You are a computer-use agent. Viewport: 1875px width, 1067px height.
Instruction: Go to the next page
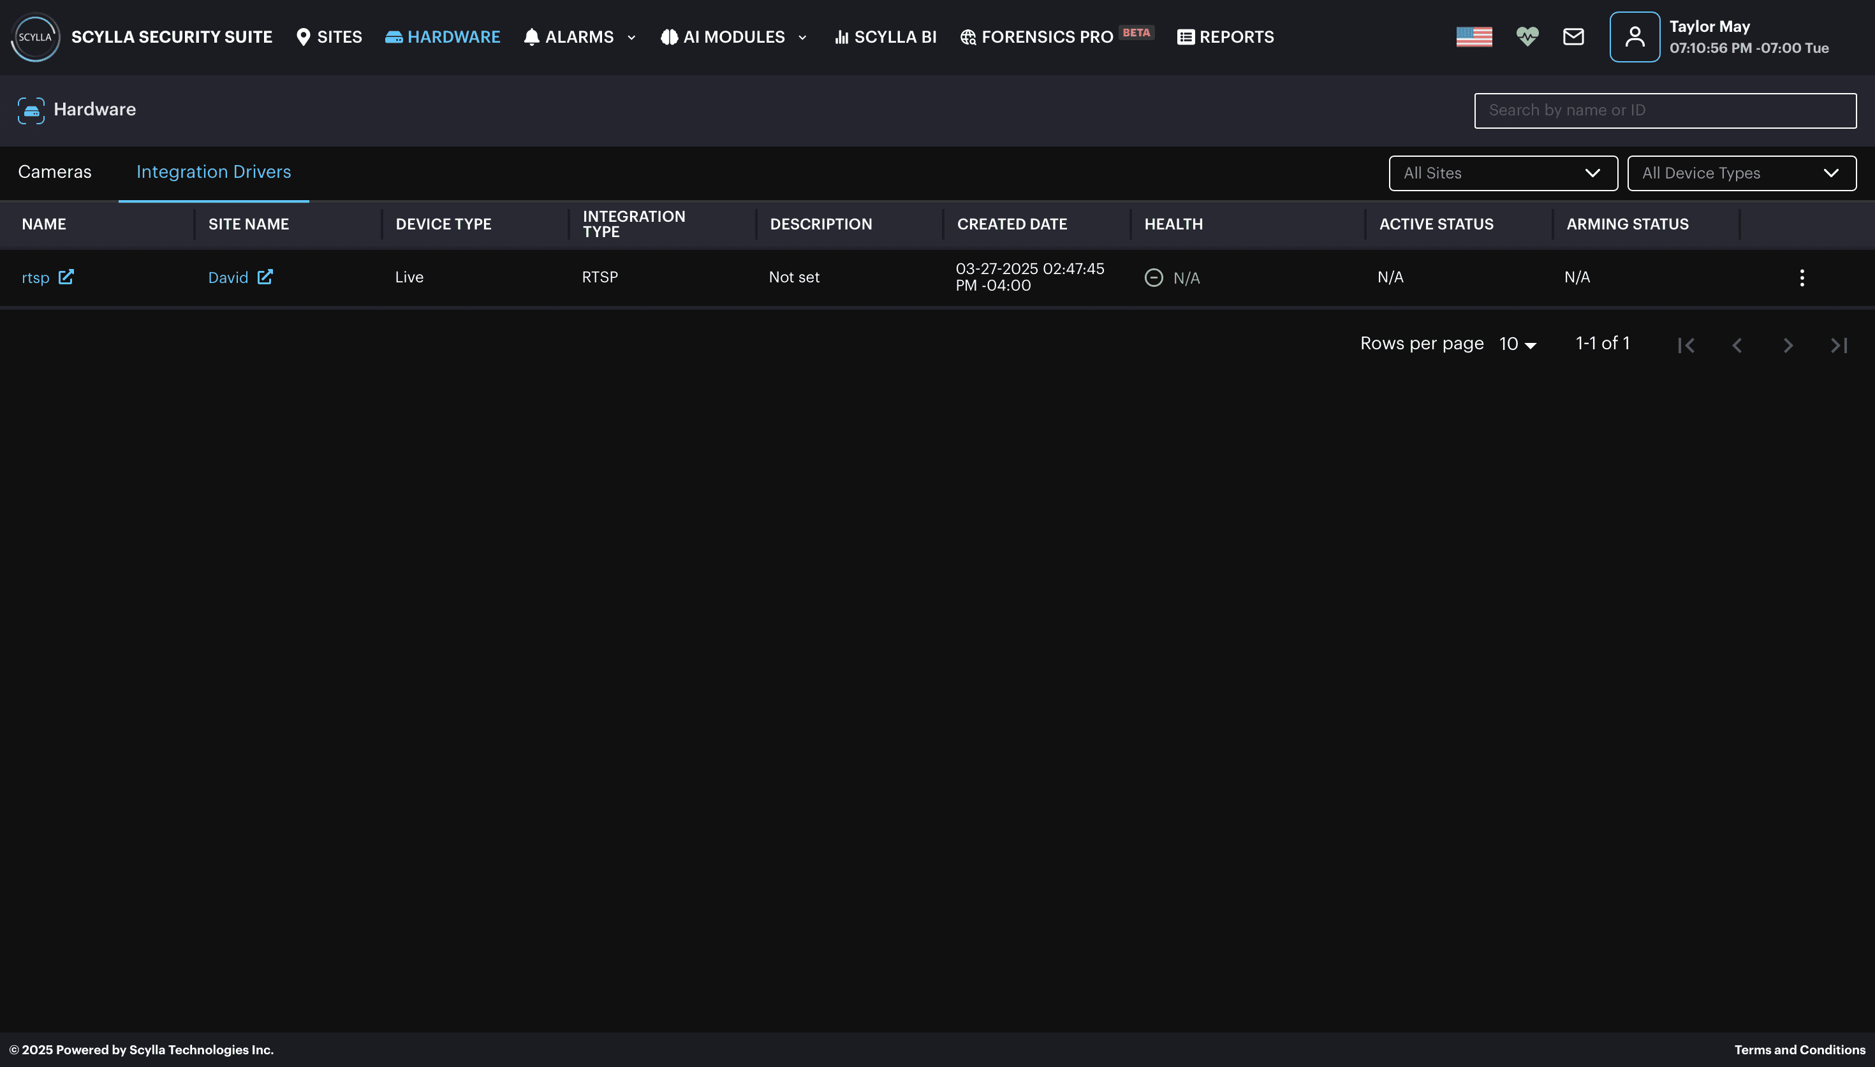point(1788,345)
